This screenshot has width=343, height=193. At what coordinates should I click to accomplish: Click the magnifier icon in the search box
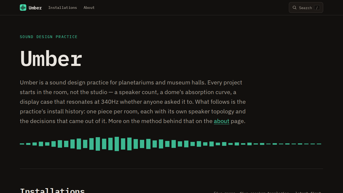tap(294, 8)
